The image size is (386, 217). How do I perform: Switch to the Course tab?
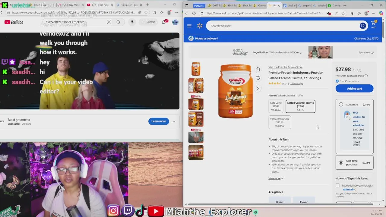[260, 5]
